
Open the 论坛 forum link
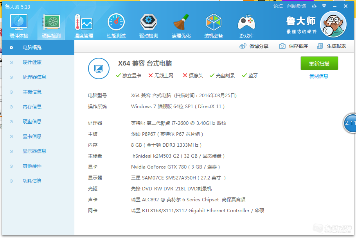pos(278,6)
